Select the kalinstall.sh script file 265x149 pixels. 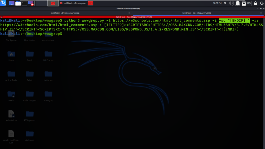tap(11, 116)
